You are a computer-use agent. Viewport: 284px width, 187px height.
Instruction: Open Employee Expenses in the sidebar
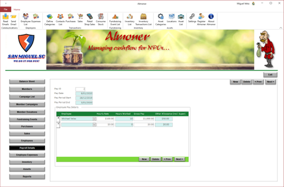[x=27, y=155]
